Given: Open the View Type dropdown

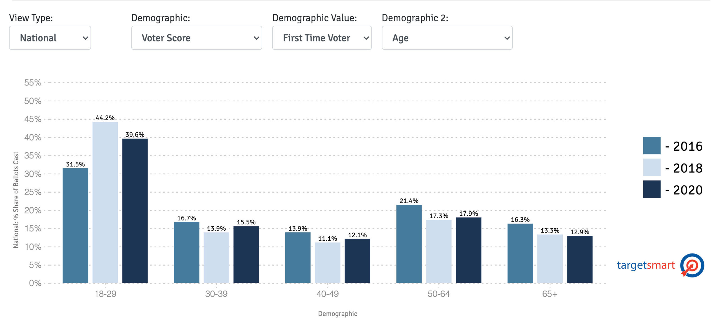Looking at the screenshot, I should (50, 38).
